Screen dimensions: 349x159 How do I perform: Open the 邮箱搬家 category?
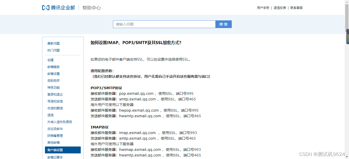click(54, 67)
